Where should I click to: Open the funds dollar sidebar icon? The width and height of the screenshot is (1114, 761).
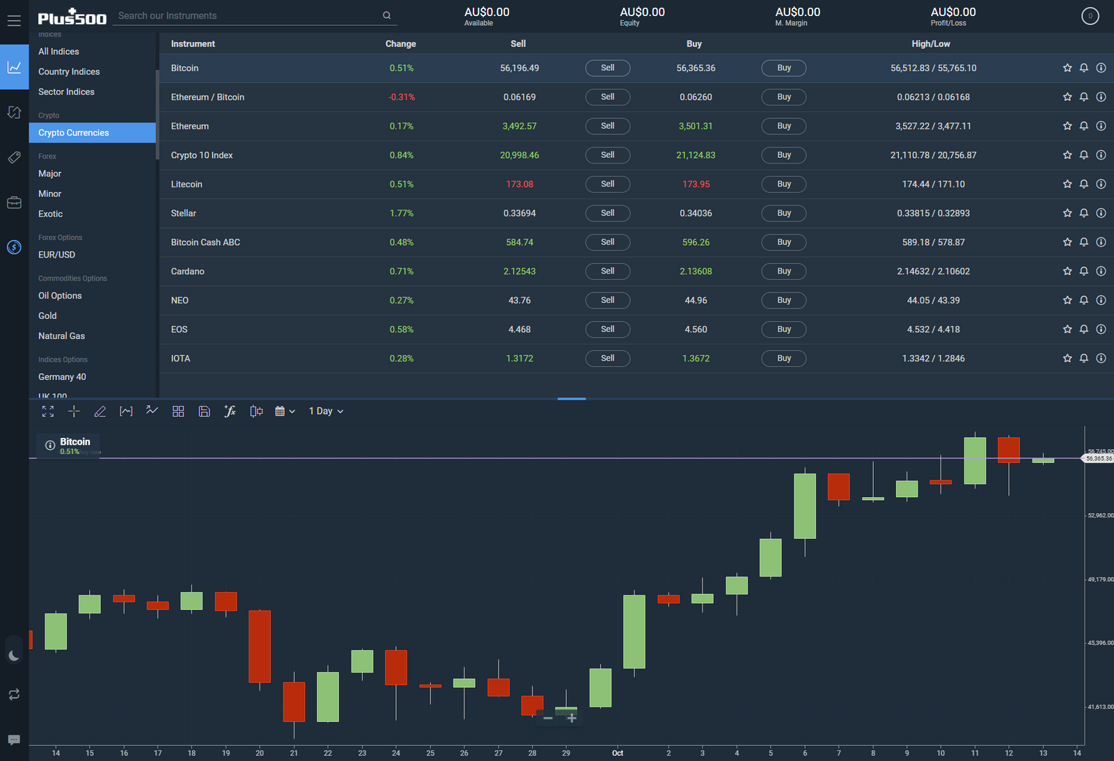pyautogui.click(x=14, y=247)
